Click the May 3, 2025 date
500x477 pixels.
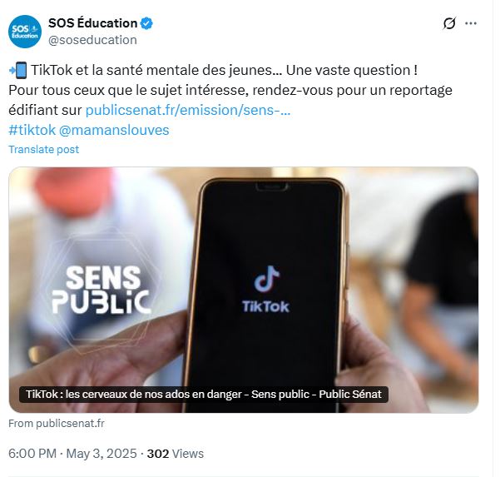pyautogui.click(x=101, y=454)
